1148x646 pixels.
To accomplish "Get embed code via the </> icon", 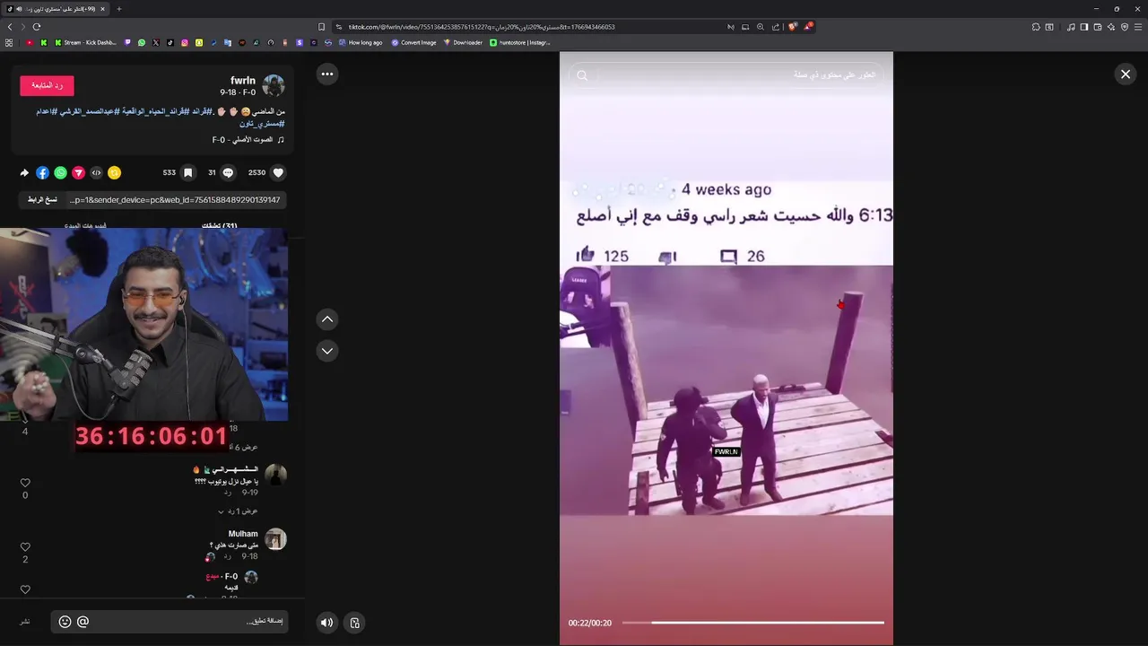I will click(96, 172).
